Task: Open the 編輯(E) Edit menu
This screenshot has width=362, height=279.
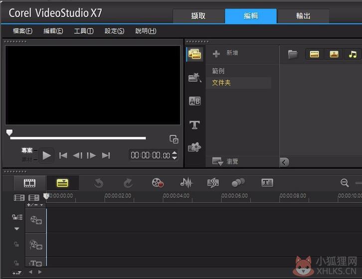Action: (x=53, y=31)
